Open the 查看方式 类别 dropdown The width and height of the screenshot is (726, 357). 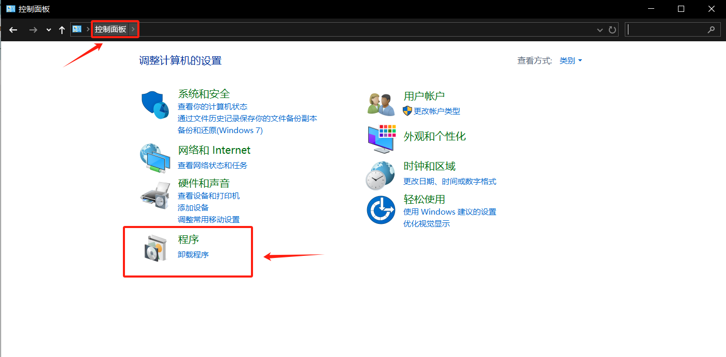coord(571,61)
